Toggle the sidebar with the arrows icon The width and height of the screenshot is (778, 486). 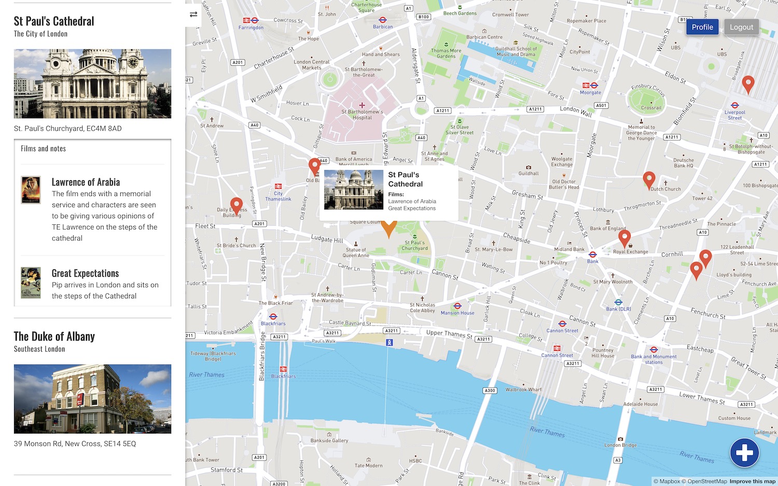tap(193, 15)
